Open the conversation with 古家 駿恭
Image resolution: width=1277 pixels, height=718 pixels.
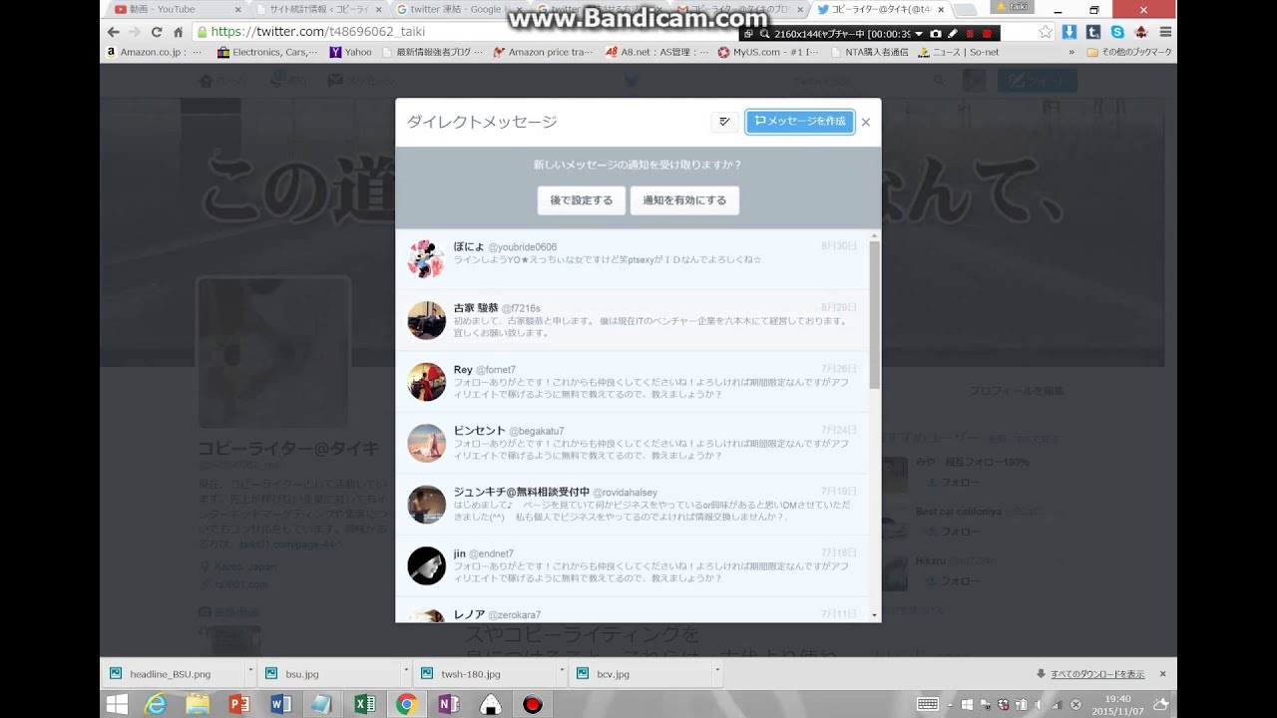(x=633, y=321)
